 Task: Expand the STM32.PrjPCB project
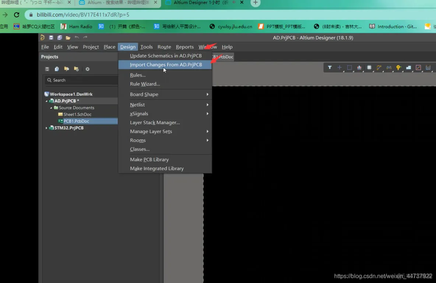tap(46, 128)
